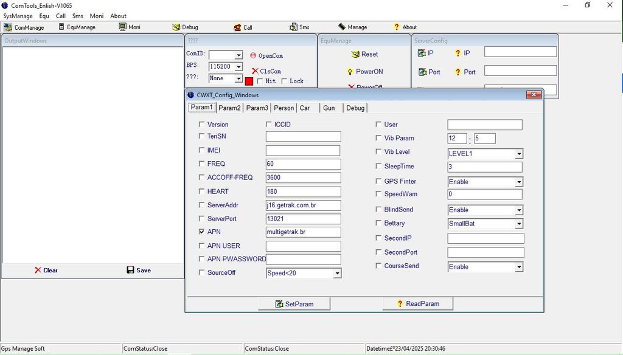Click the ServerPort input field
The height and width of the screenshot is (355, 623).
[x=303, y=219]
